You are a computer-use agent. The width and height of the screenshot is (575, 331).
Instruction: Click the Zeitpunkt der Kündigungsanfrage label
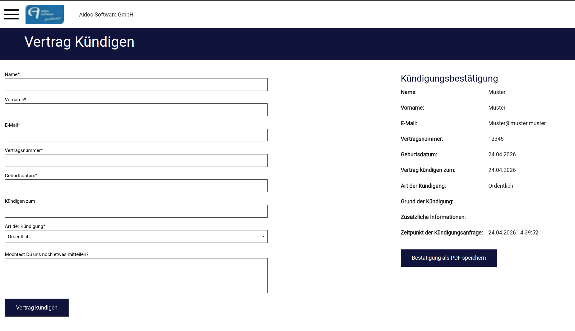442,233
